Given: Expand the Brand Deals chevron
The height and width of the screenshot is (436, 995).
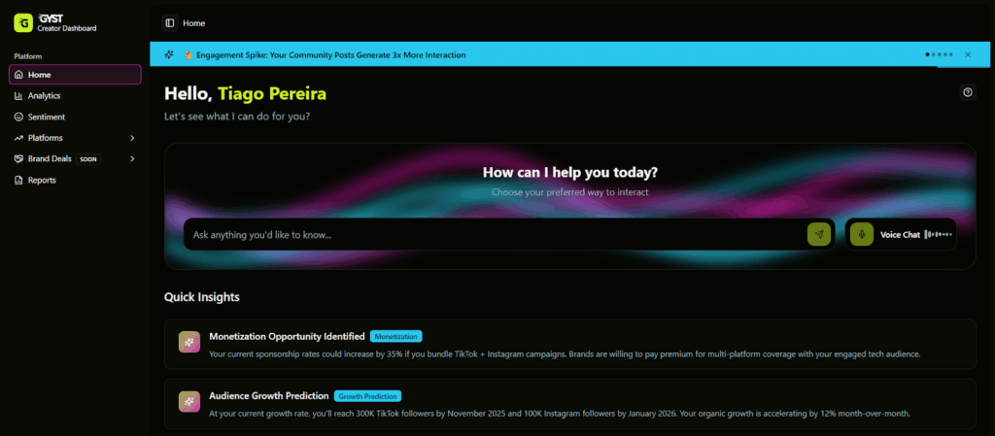Looking at the screenshot, I should coord(132,158).
